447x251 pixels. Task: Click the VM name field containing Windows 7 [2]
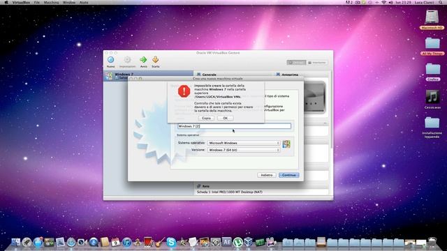click(234, 126)
